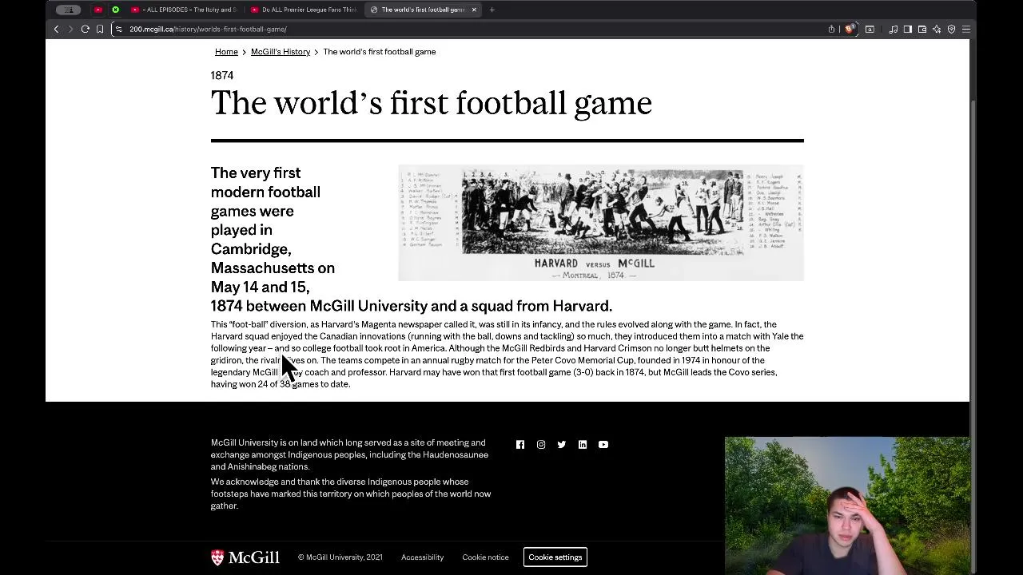Follow the McGill's History breadcrumb link

click(281, 52)
